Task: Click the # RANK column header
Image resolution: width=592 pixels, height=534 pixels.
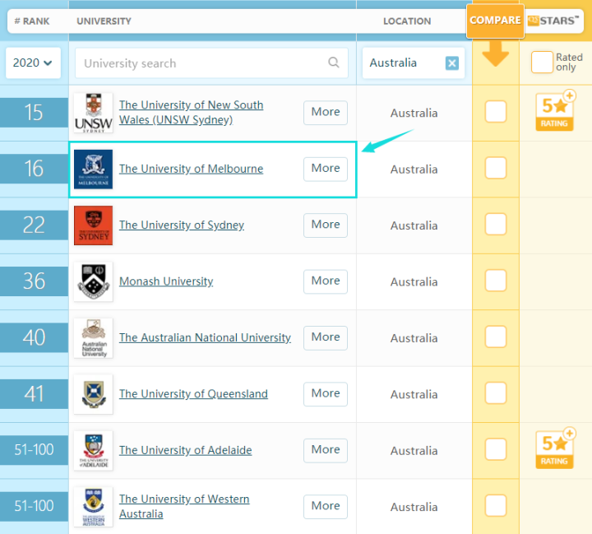Action: pyautogui.click(x=32, y=21)
